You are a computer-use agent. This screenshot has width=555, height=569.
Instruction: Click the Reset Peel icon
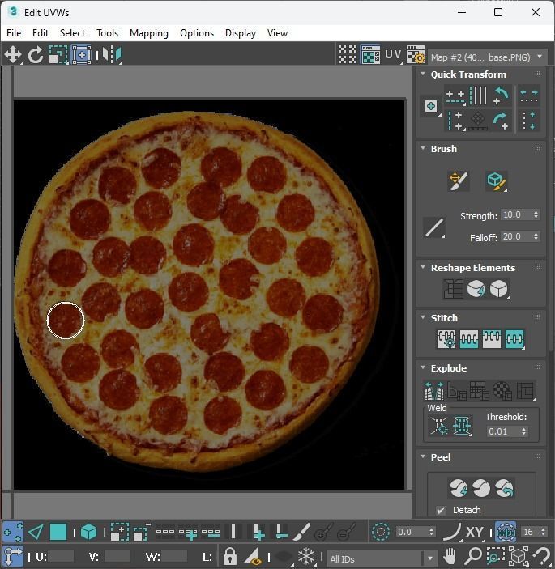(x=504, y=488)
